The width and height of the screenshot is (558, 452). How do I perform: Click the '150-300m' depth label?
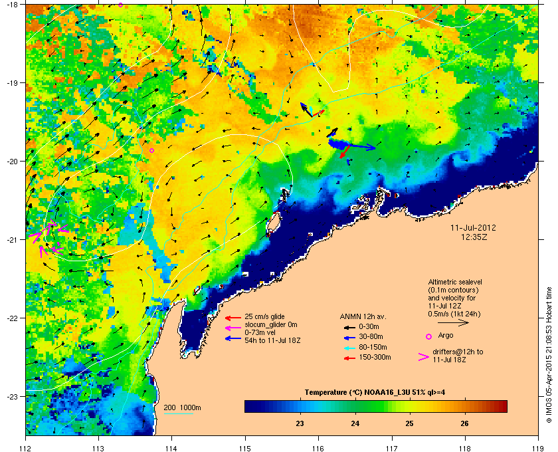(x=375, y=357)
